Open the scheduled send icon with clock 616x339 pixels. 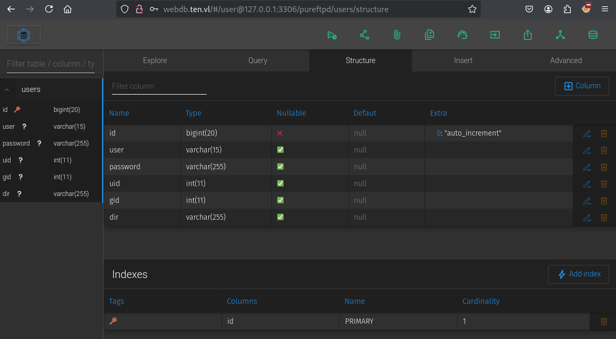click(332, 35)
